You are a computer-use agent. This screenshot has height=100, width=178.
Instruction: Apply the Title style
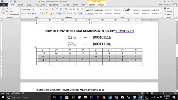[127, 11]
